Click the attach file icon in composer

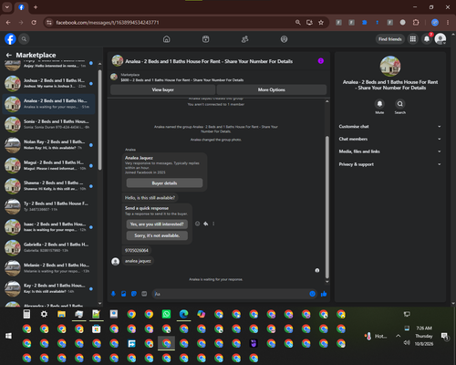click(124, 294)
